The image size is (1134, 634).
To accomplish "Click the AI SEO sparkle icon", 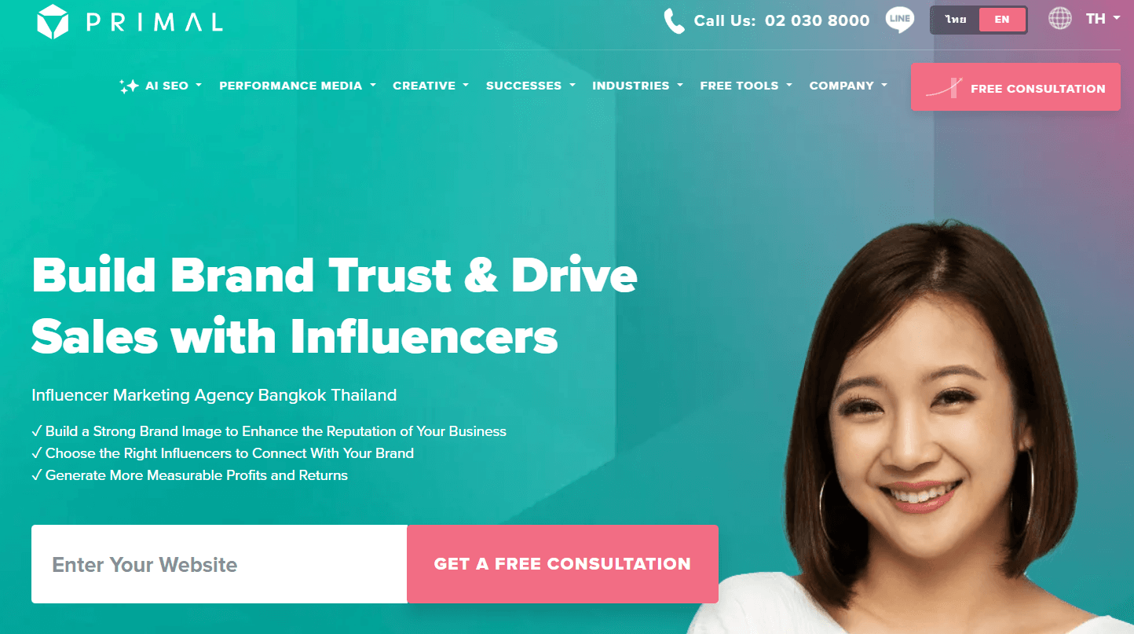I will (x=129, y=86).
